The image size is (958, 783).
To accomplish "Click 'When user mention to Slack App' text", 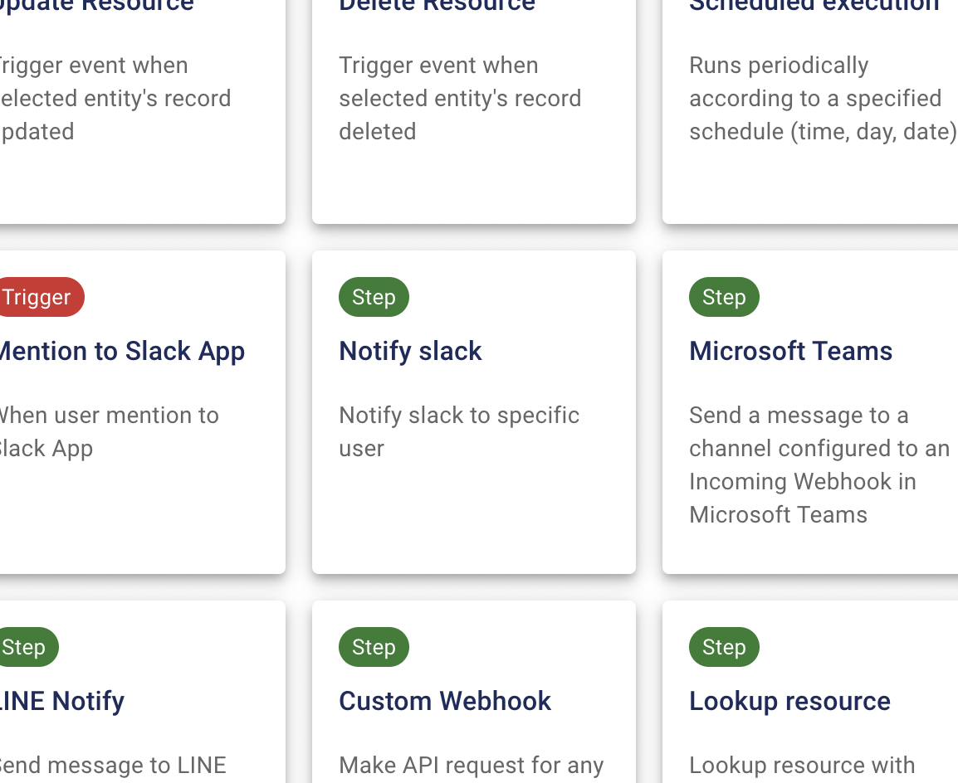I will pos(110,431).
